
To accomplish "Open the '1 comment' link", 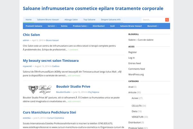I will coord(73,50).
